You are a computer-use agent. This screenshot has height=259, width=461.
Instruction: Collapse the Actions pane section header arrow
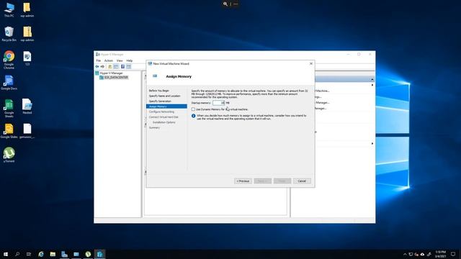click(x=372, y=79)
